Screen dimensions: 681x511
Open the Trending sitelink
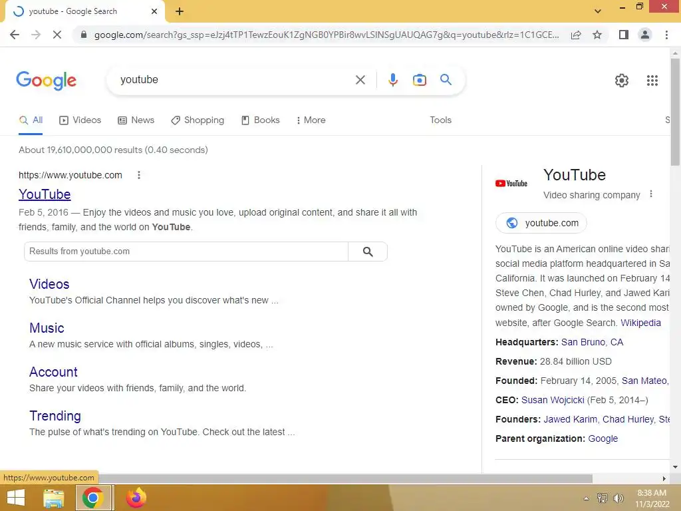55,416
